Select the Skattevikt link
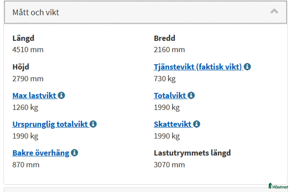 point(172,124)
